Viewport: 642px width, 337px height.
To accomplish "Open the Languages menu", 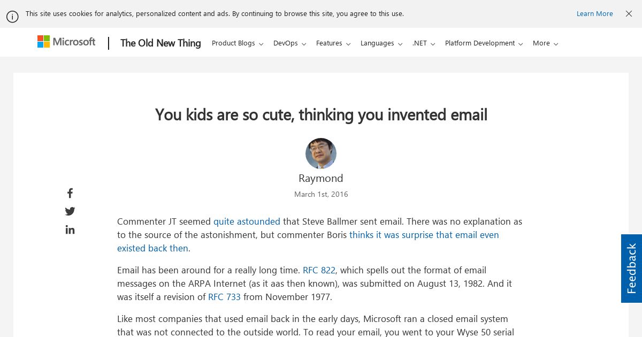I will pyautogui.click(x=381, y=43).
